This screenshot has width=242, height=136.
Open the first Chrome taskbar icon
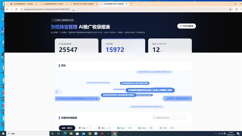coord(90,134)
